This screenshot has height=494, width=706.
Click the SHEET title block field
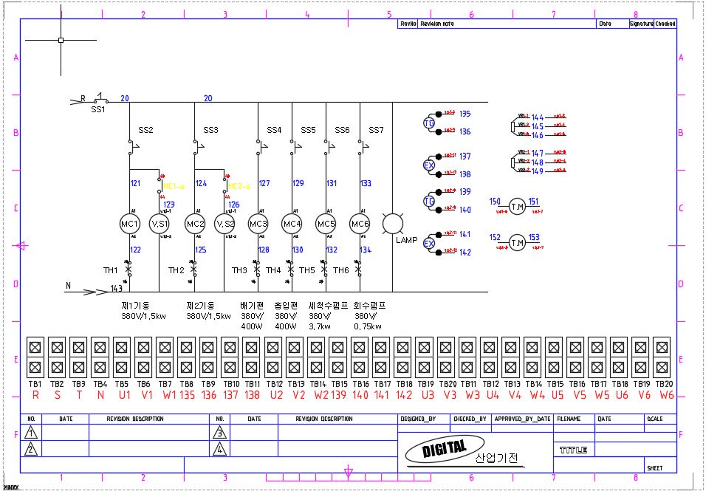[660, 465]
